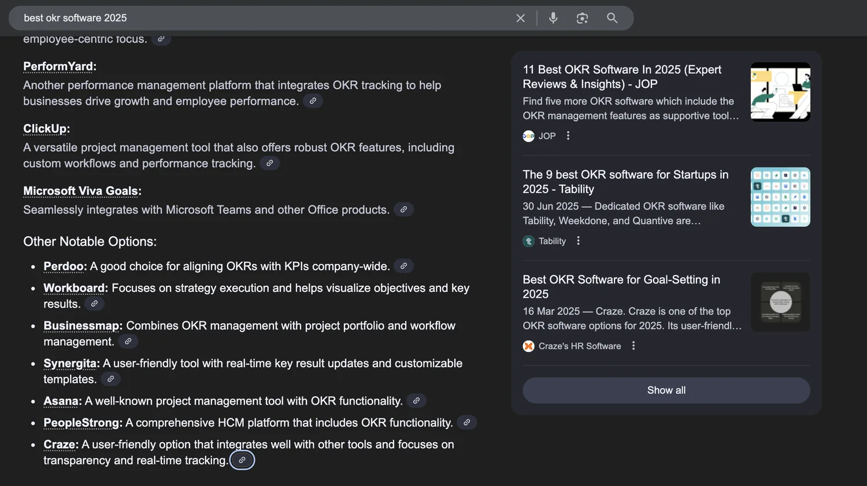
Task: Open source link icon after Craze description
Action: 242,460
